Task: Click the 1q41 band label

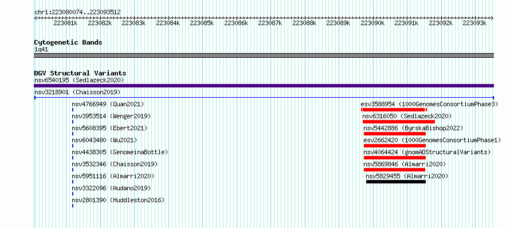Action: (x=41, y=50)
